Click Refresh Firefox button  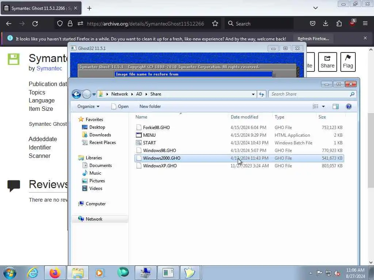[x=313, y=39]
